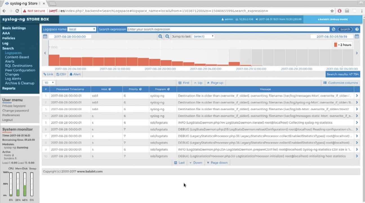Zoom out on the timeline histogram
Image resolution: width=365 pixels, height=203 pixels.
tap(167, 37)
